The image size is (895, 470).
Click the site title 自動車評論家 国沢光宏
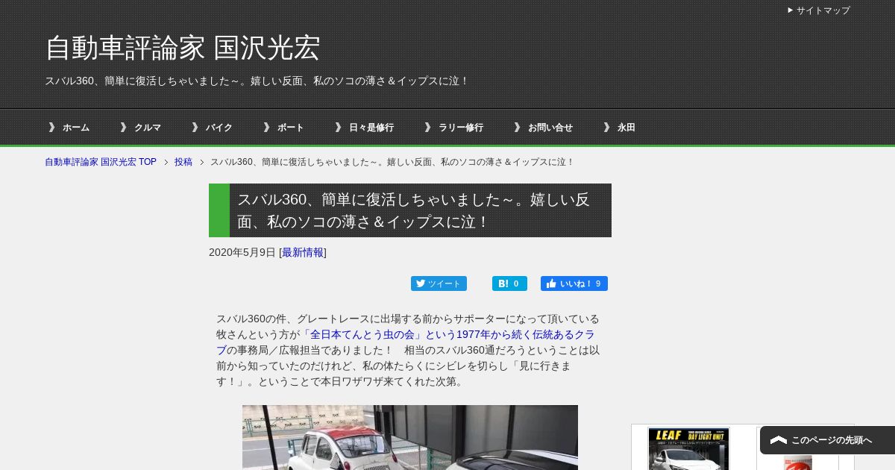coord(183,48)
